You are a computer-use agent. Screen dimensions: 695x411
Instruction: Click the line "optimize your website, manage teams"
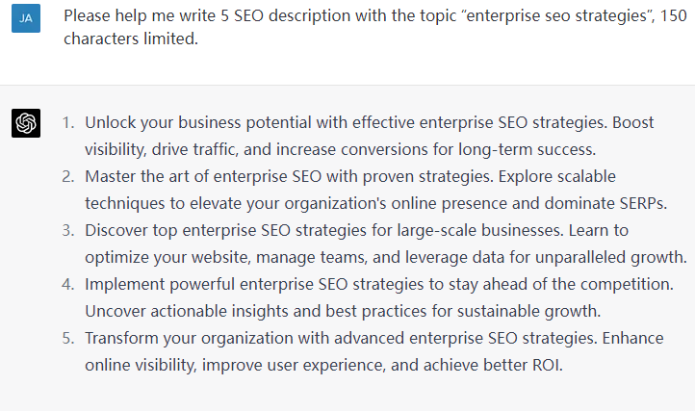[x=385, y=258]
